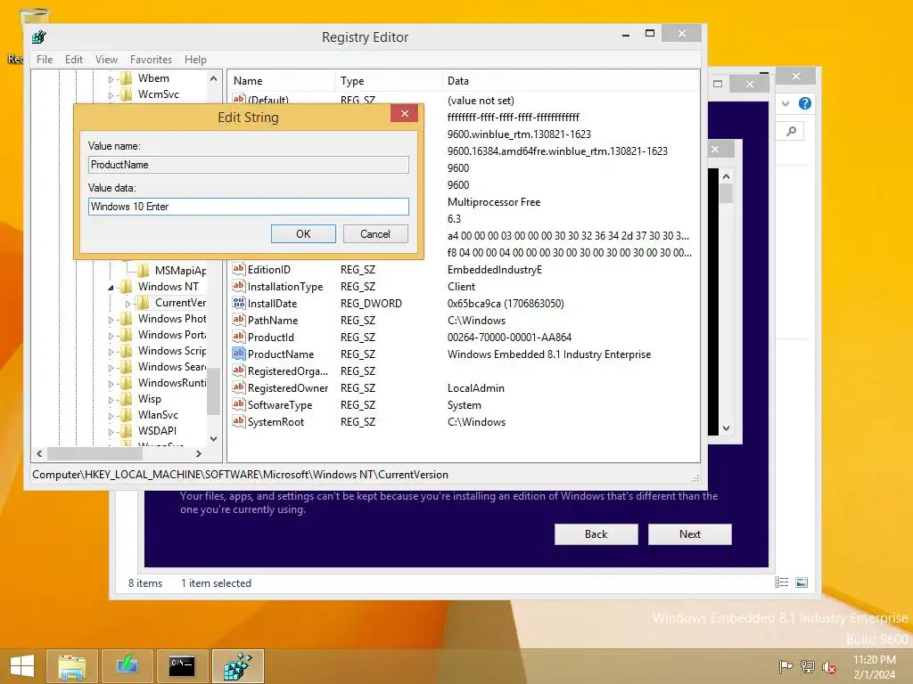This screenshot has height=684, width=913.
Task: Click Cancel in Edit String dialog
Action: 375,234
